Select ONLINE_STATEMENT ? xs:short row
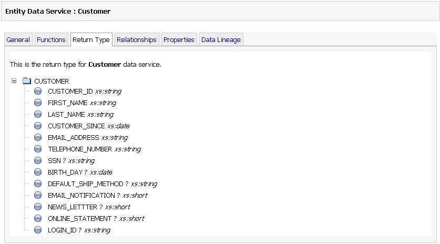 click(x=96, y=218)
